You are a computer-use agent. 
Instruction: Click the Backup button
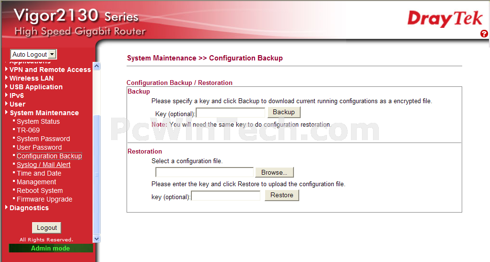coord(284,112)
